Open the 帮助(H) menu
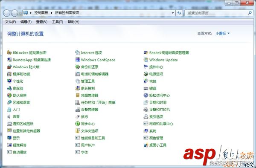The height and width of the screenshot is (168, 256). click(73, 22)
